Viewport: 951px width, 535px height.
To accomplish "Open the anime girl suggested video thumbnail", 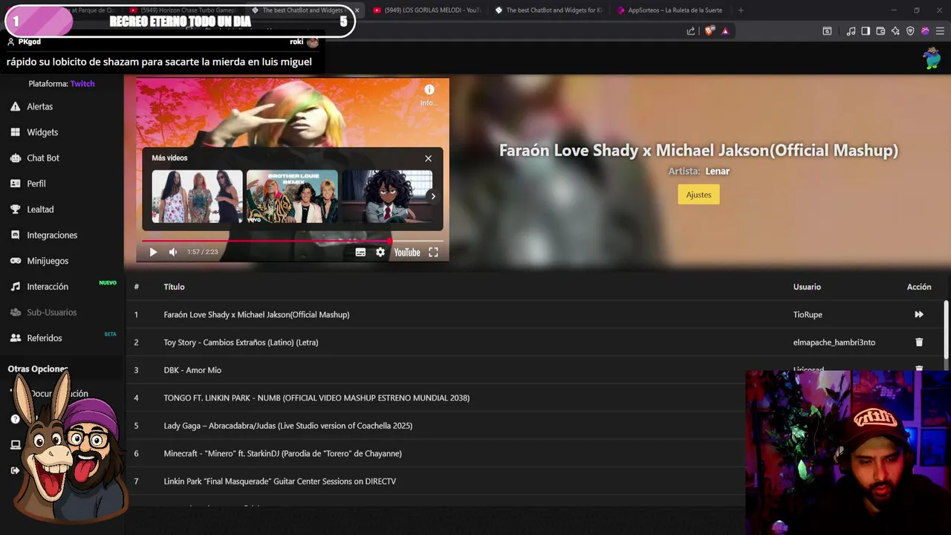I will pos(387,196).
